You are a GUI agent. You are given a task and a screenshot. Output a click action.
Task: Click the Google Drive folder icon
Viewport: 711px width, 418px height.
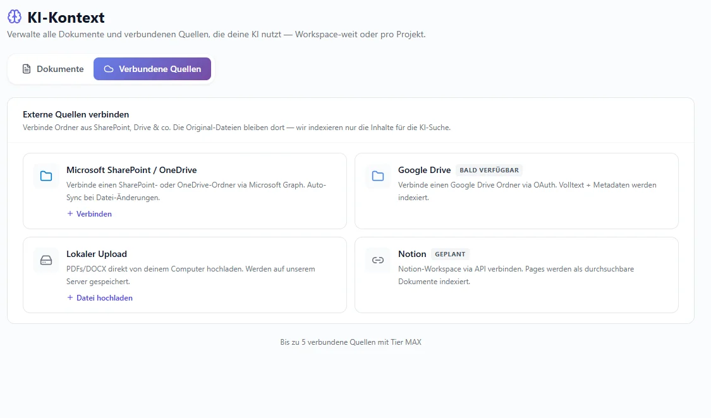pos(378,176)
